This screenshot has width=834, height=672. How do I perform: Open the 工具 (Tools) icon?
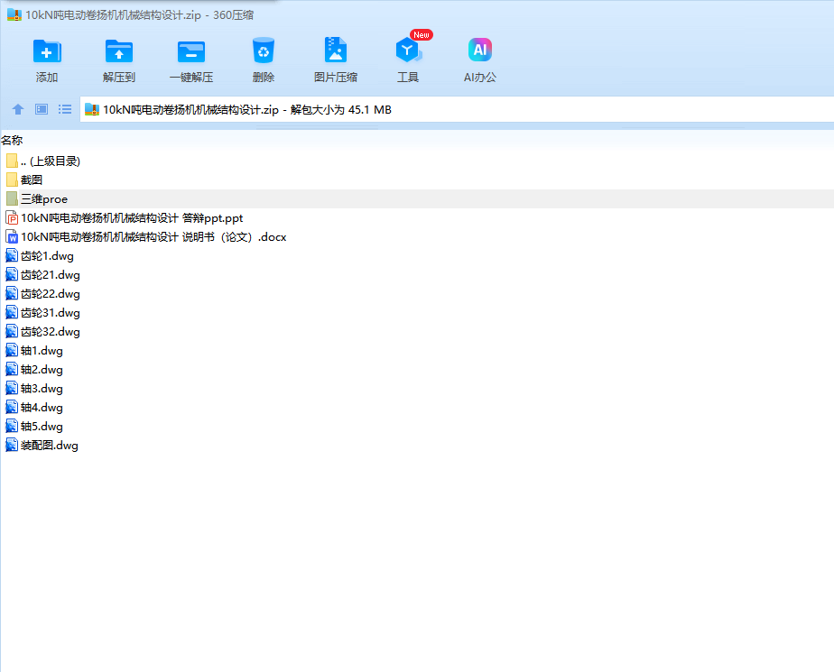407,51
